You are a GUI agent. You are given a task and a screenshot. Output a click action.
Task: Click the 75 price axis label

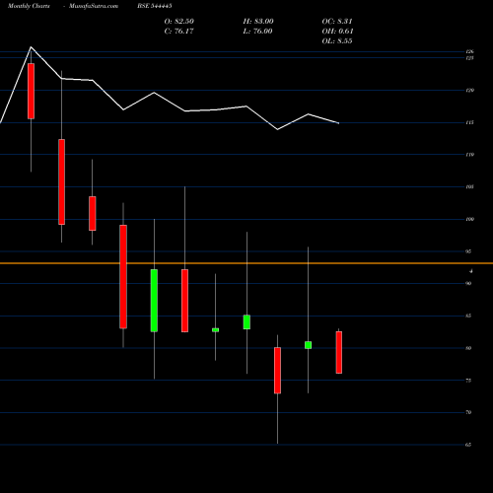click(468, 381)
